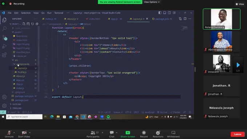Leave the Zoom meeting
The height and width of the screenshot is (139, 247).
[x=238, y=134]
